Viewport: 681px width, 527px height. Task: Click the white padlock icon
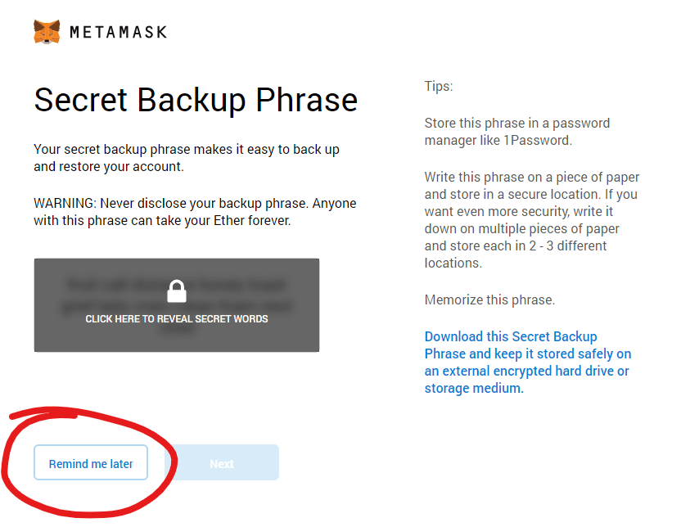pyautogui.click(x=177, y=291)
